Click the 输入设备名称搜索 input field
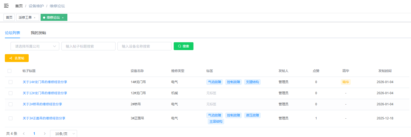The image size is (411, 137). coord(144,46)
